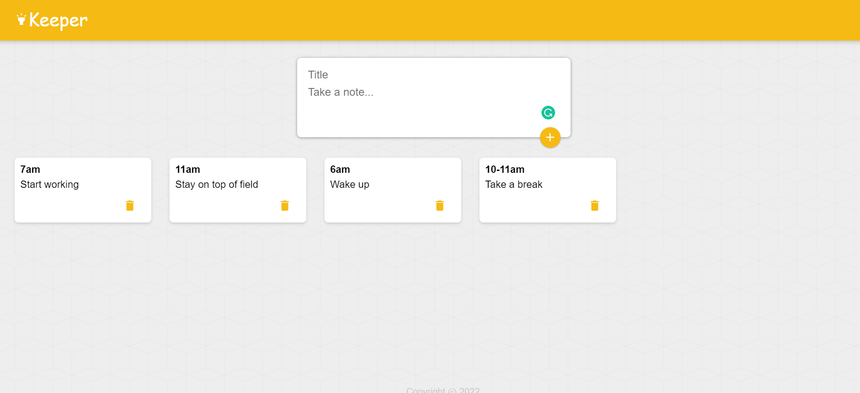The image size is (860, 393).
Task: Click the yellow header bar
Action: click(456, 20)
